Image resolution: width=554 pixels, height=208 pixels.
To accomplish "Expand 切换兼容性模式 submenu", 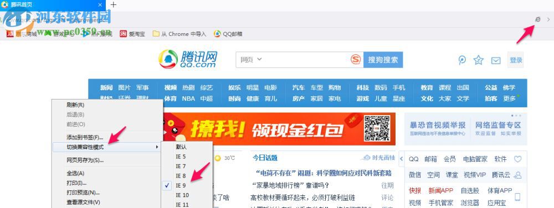I will coord(107,147).
